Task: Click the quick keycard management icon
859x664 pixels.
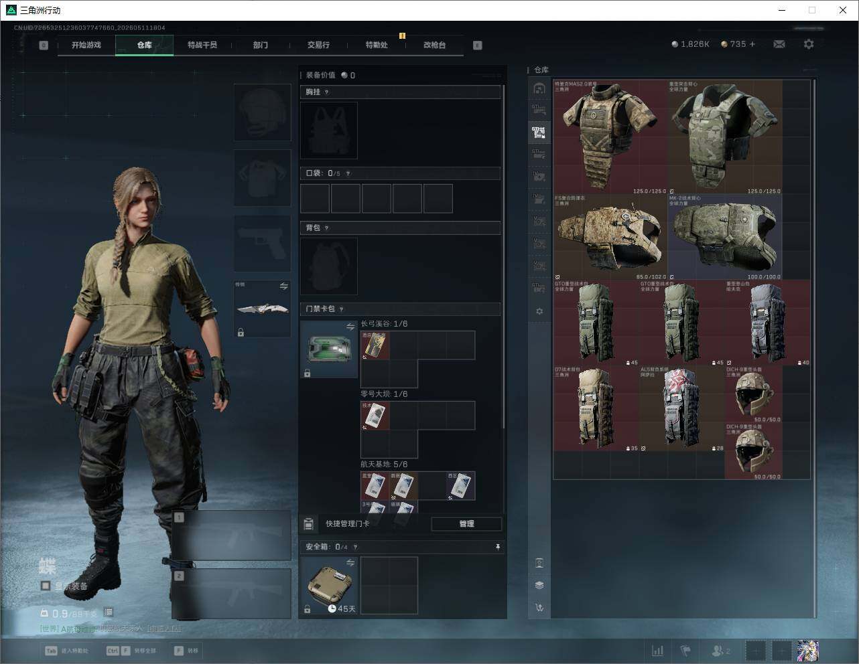Action: (x=309, y=523)
